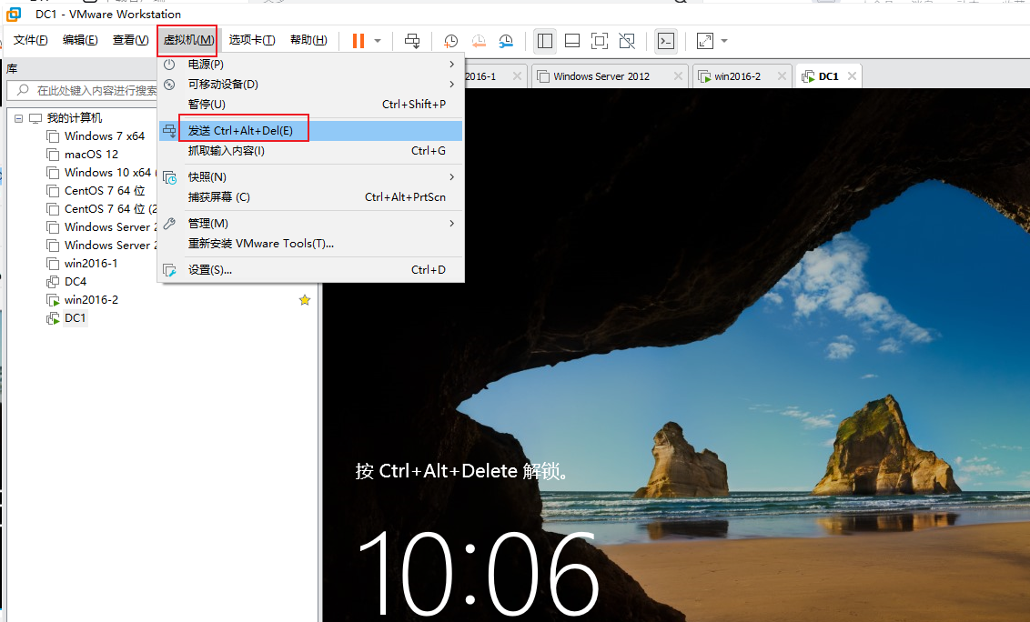Click favorite star on win2016-2 row

coord(305,300)
